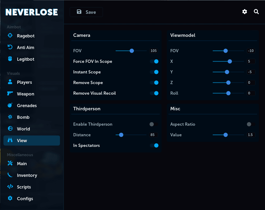Toggle off Remove Visual Recoil
Image resolution: width=265 pixels, height=210 pixels.
pos(154,93)
